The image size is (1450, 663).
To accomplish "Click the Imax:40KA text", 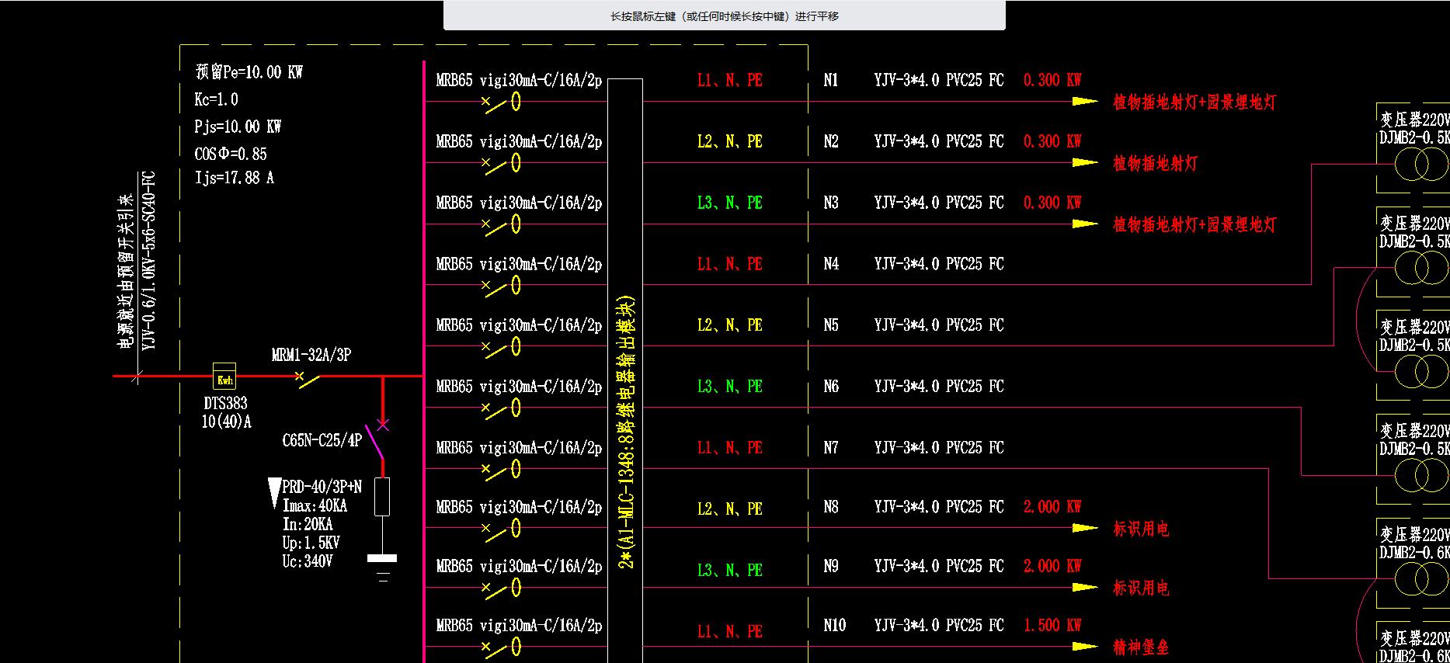I will click(315, 505).
